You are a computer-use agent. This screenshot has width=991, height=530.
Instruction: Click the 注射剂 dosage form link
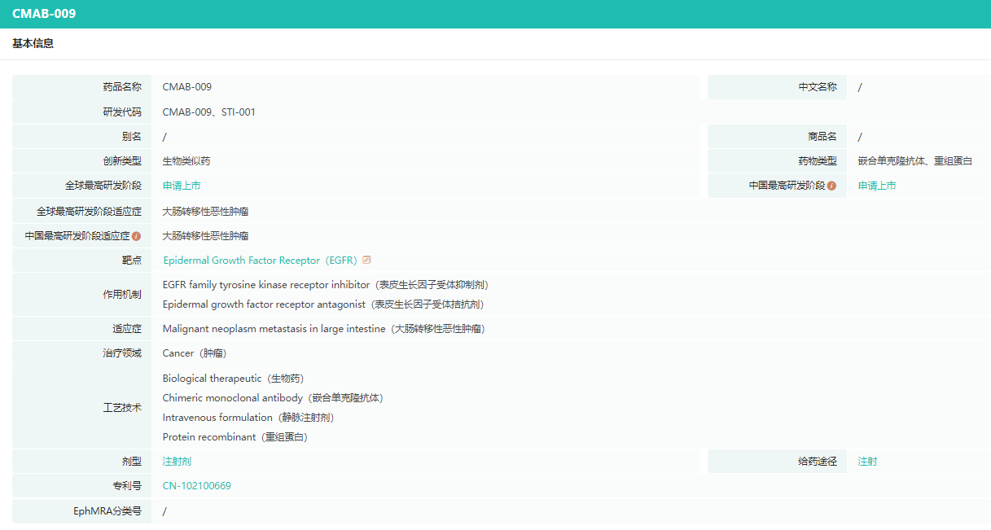click(177, 462)
